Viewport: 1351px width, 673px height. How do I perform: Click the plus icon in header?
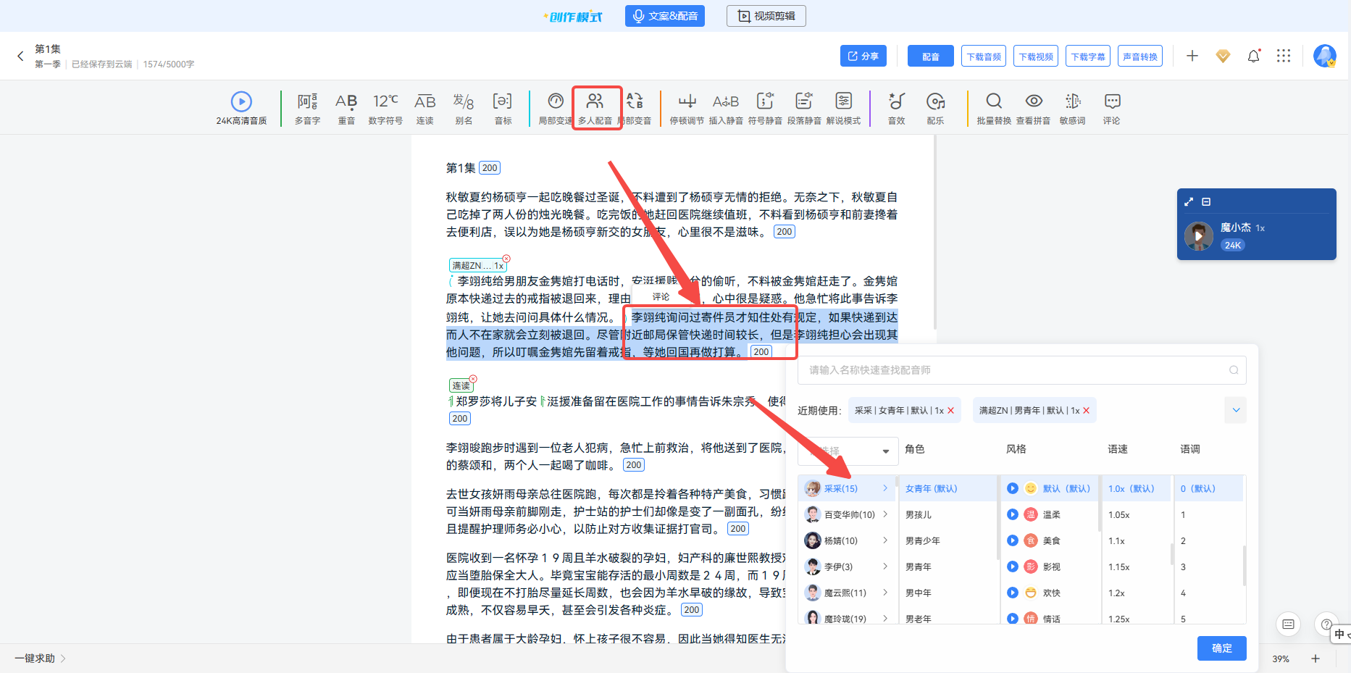(x=1192, y=56)
